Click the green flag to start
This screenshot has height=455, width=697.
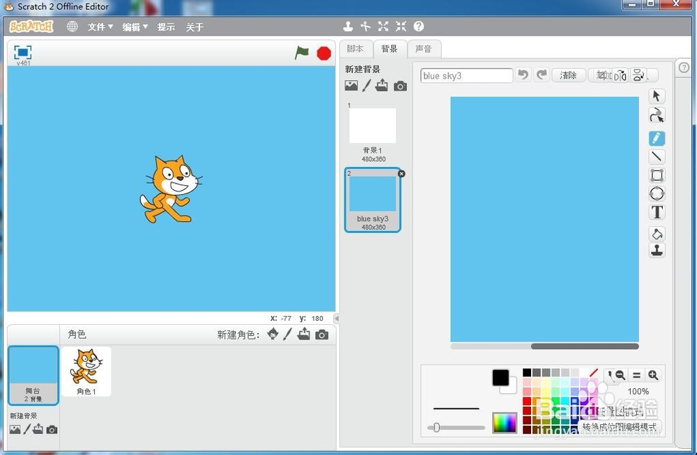pyautogui.click(x=302, y=53)
